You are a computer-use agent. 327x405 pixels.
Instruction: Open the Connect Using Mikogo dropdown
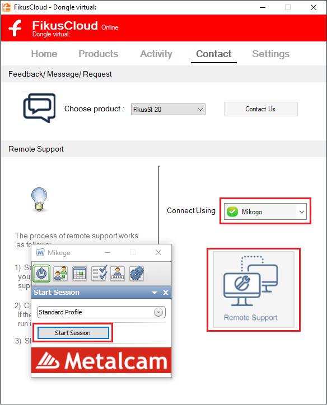265,211
